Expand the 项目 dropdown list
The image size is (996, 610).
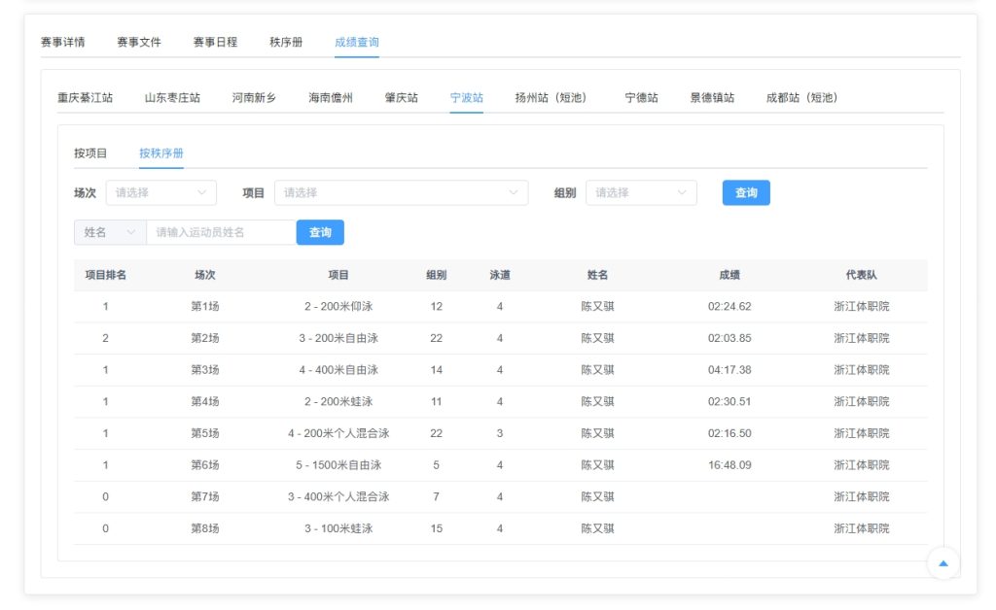(401, 192)
